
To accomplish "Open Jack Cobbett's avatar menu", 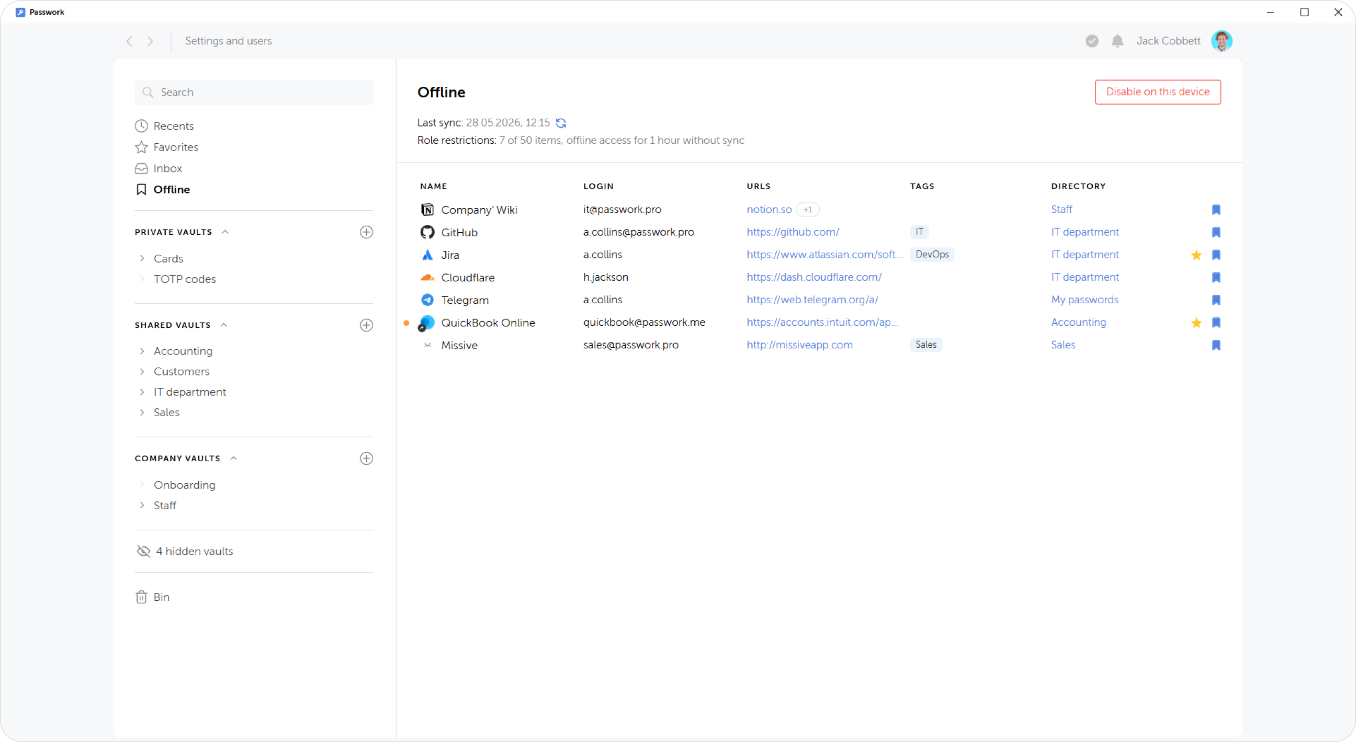I will click(x=1221, y=41).
